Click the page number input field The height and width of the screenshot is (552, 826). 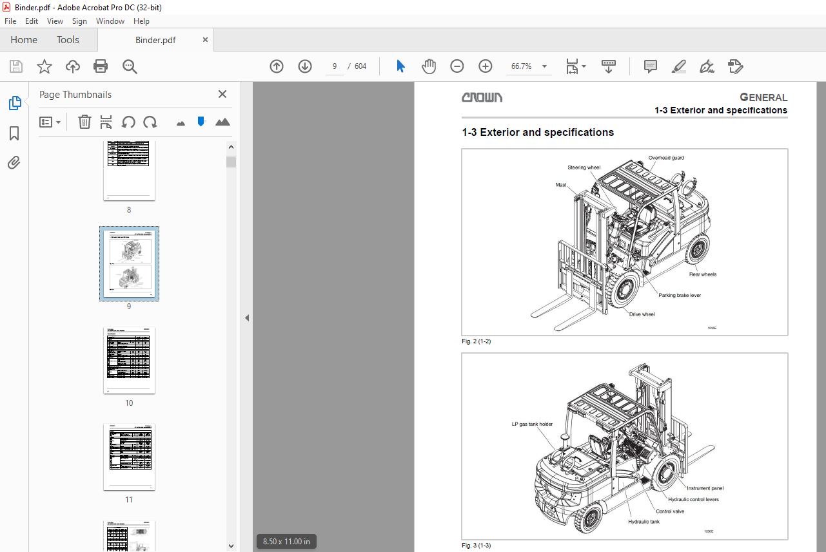point(335,66)
